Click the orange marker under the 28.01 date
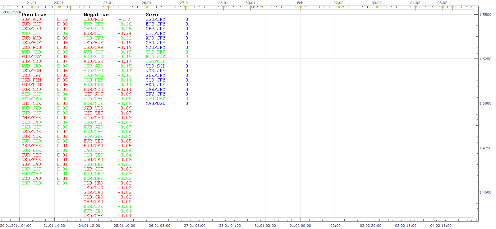The width and height of the screenshot is (496, 229). click(223, 7)
